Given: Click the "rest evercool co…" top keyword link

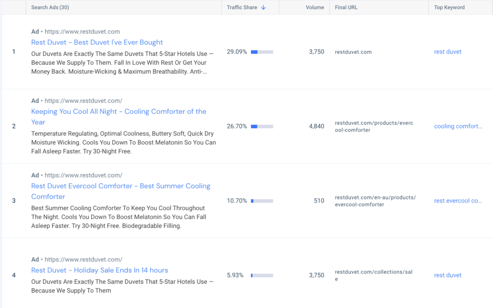Looking at the screenshot, I should tap(458, 201).
